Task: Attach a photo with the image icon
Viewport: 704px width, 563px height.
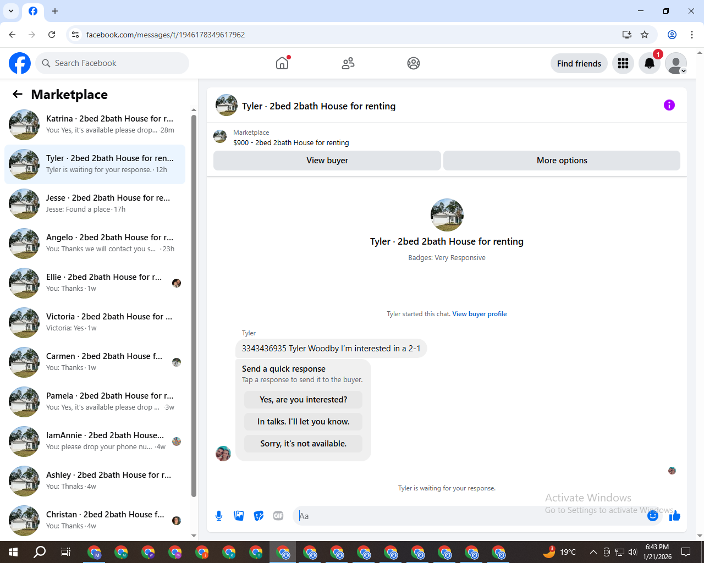Action: [x=239, y=516]
